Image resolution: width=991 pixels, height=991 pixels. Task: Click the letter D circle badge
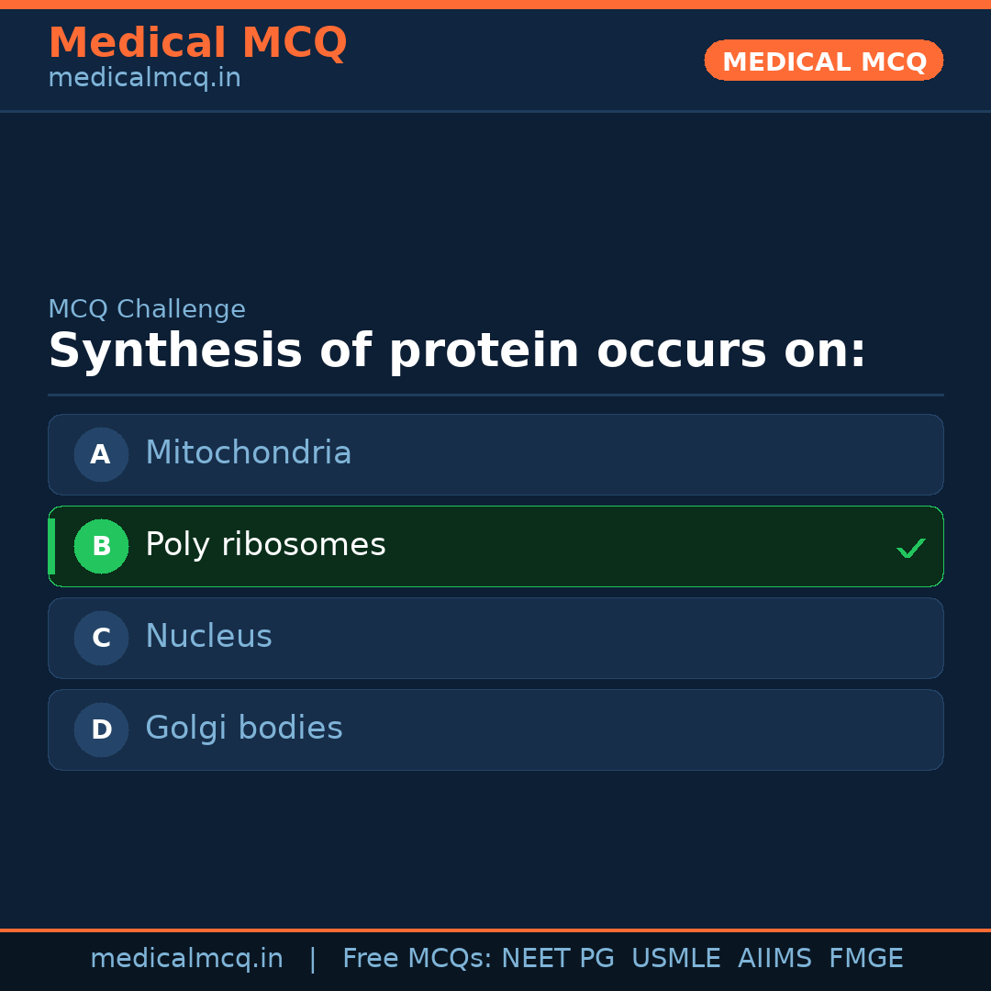click(101, 729)
